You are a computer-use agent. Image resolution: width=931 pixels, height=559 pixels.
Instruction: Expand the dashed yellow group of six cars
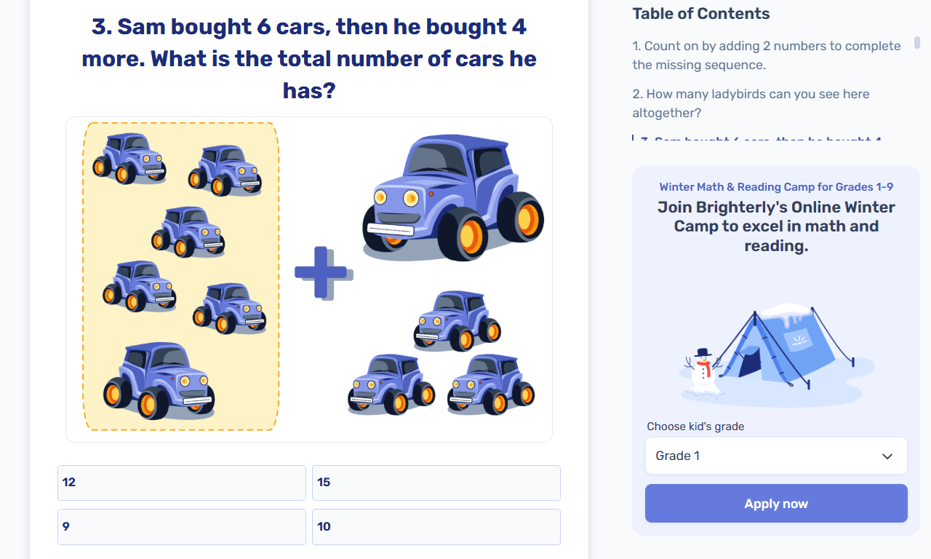point(180,277)
